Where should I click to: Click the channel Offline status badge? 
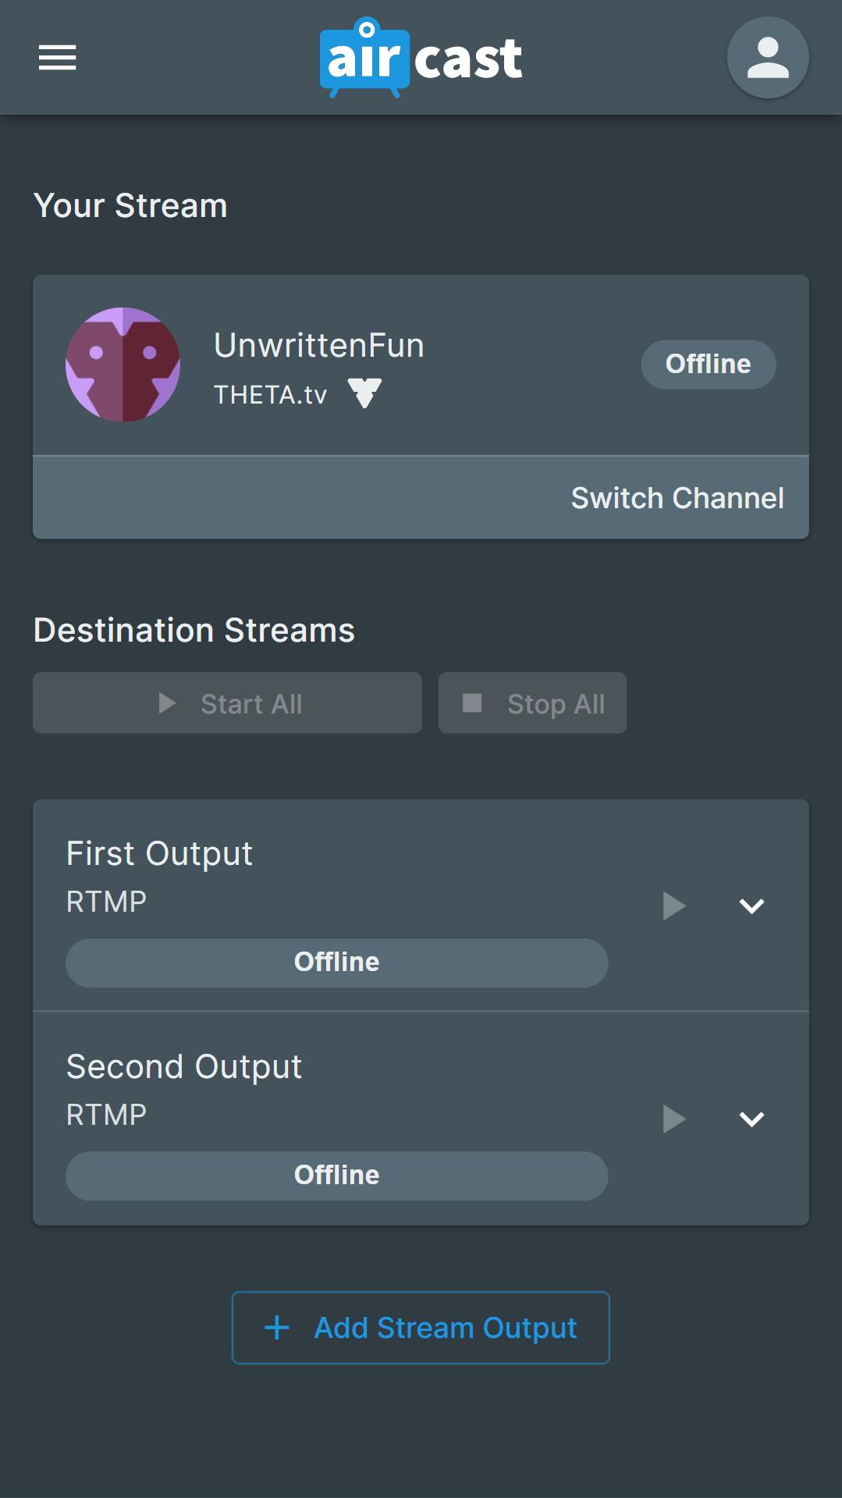point(708,365)
